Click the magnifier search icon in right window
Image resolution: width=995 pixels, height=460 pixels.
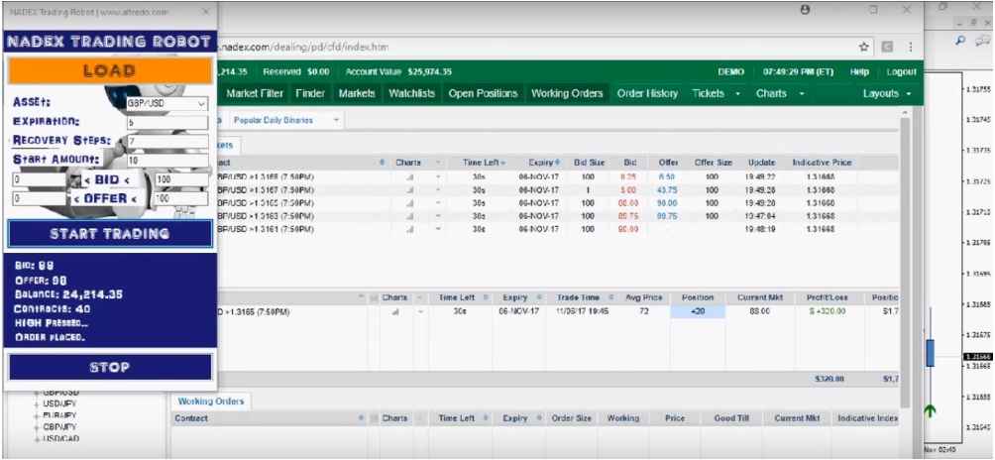point(960,40)
